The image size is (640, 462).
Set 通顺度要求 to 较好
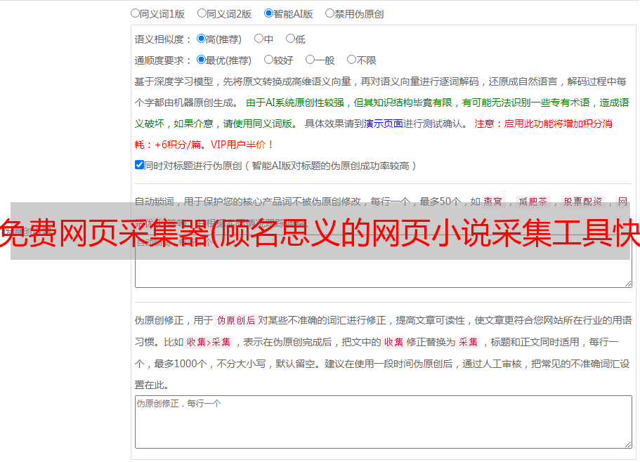[268, 60]
